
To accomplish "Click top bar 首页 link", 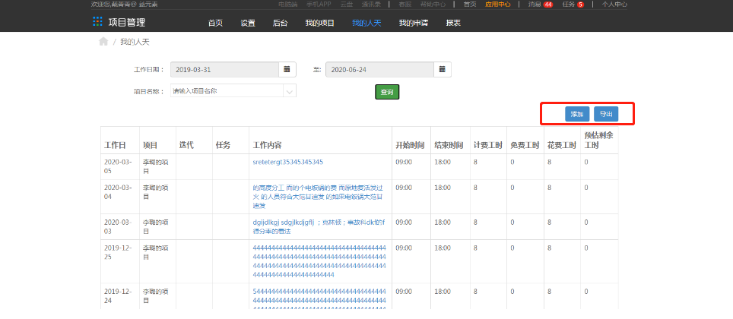I will (470, 5).
